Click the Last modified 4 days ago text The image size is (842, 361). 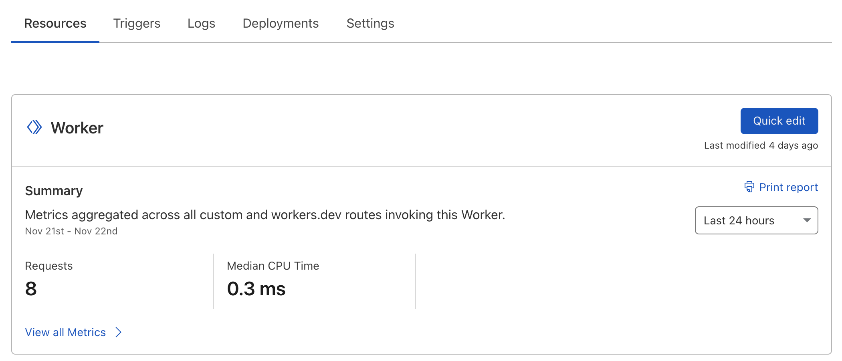(761, 145)
